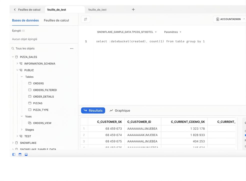Expand the TEST schema node
The height and width of the screenshot is (181, 246).
click(x=17, y=136)
